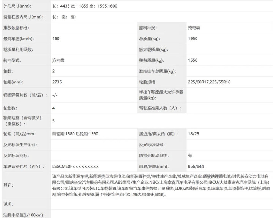Image resolution: width=273 pixels, height=218 pixels.
Task: Click the wheelbase value 2735
Action: point(57,82)
